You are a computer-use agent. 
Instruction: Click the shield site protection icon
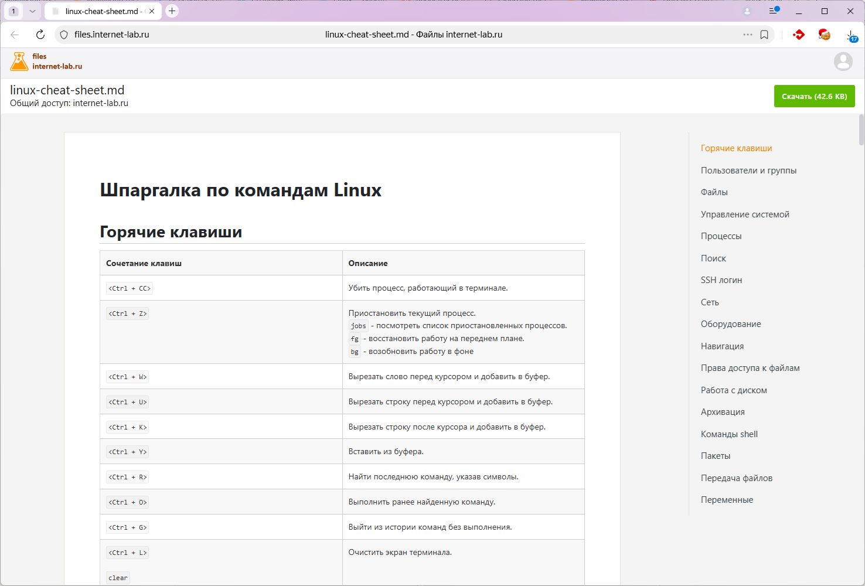pos(64,35)
